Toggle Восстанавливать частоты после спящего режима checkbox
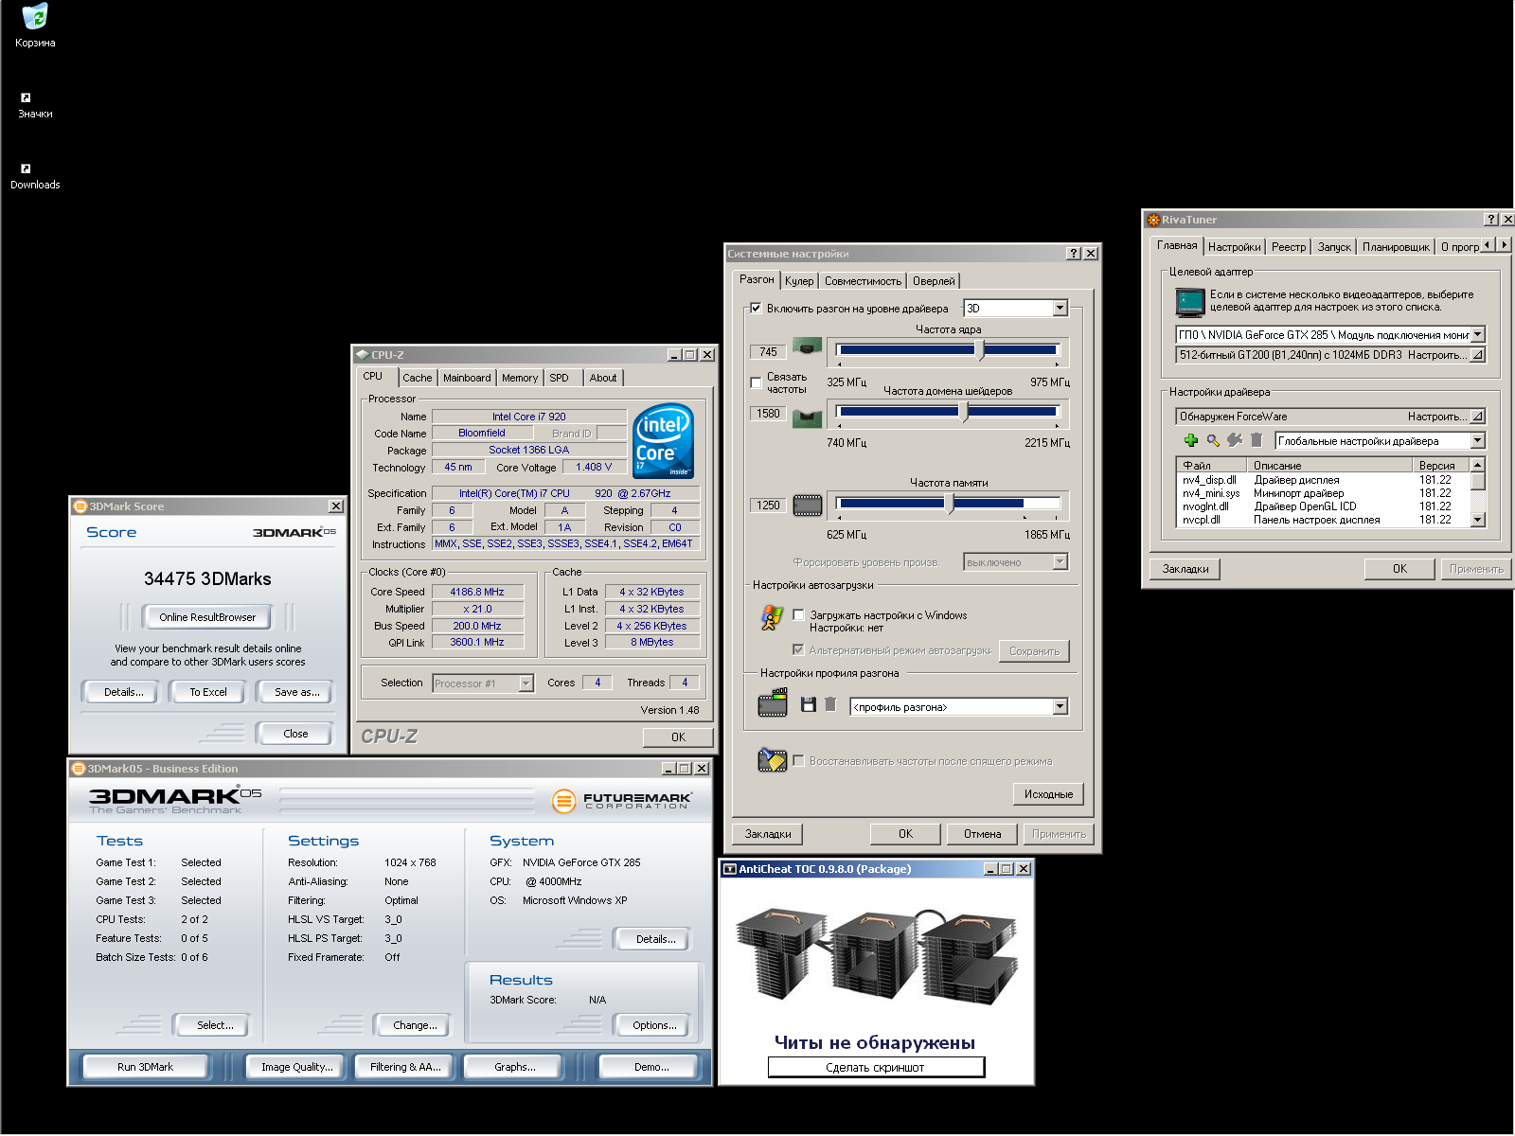 pos(798,760)
